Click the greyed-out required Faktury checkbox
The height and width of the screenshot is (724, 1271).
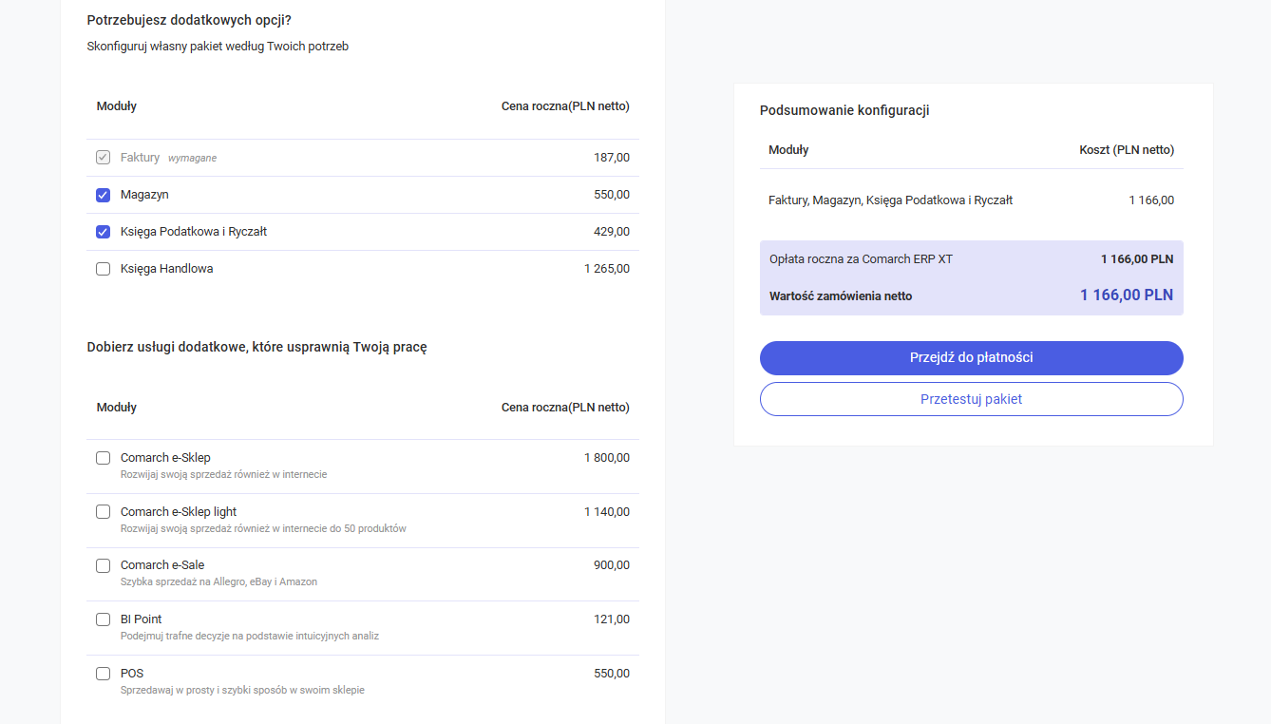click(104, 158)
